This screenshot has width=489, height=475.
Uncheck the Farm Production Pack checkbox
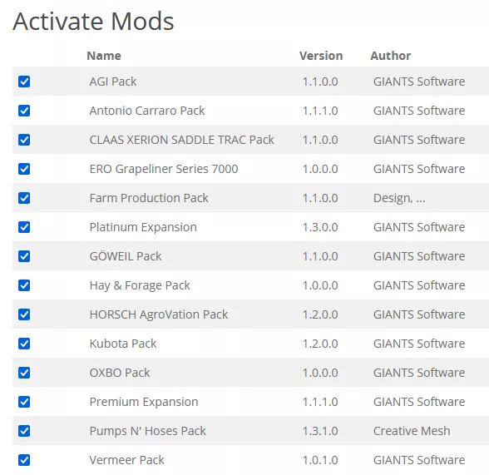pyautogui.click(x=24, y=198)
